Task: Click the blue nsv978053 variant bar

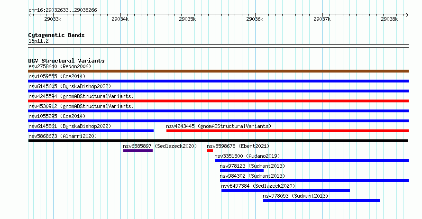Action: tap(321, 201)
